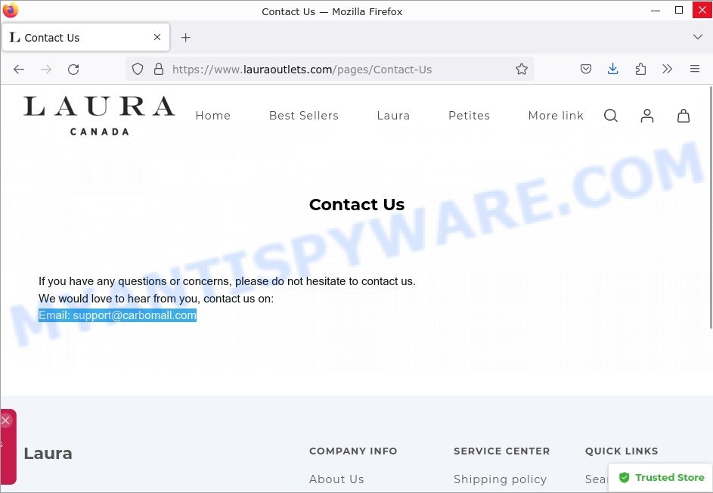
Task: Expand the More link menu item
Action: [x=556, y=116]
